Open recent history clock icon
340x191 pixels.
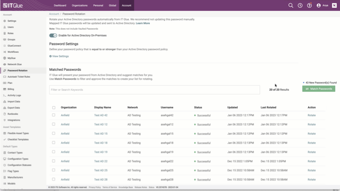tap(300, 5)
